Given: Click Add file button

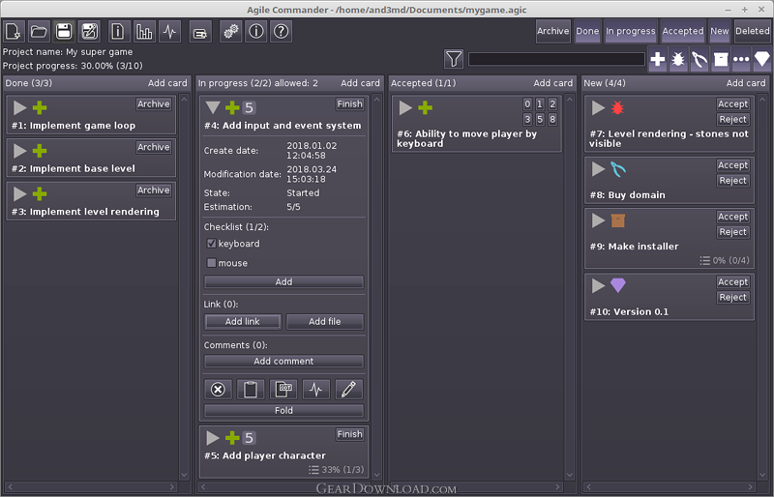Looking at the screenshot, I should (325, 321).
